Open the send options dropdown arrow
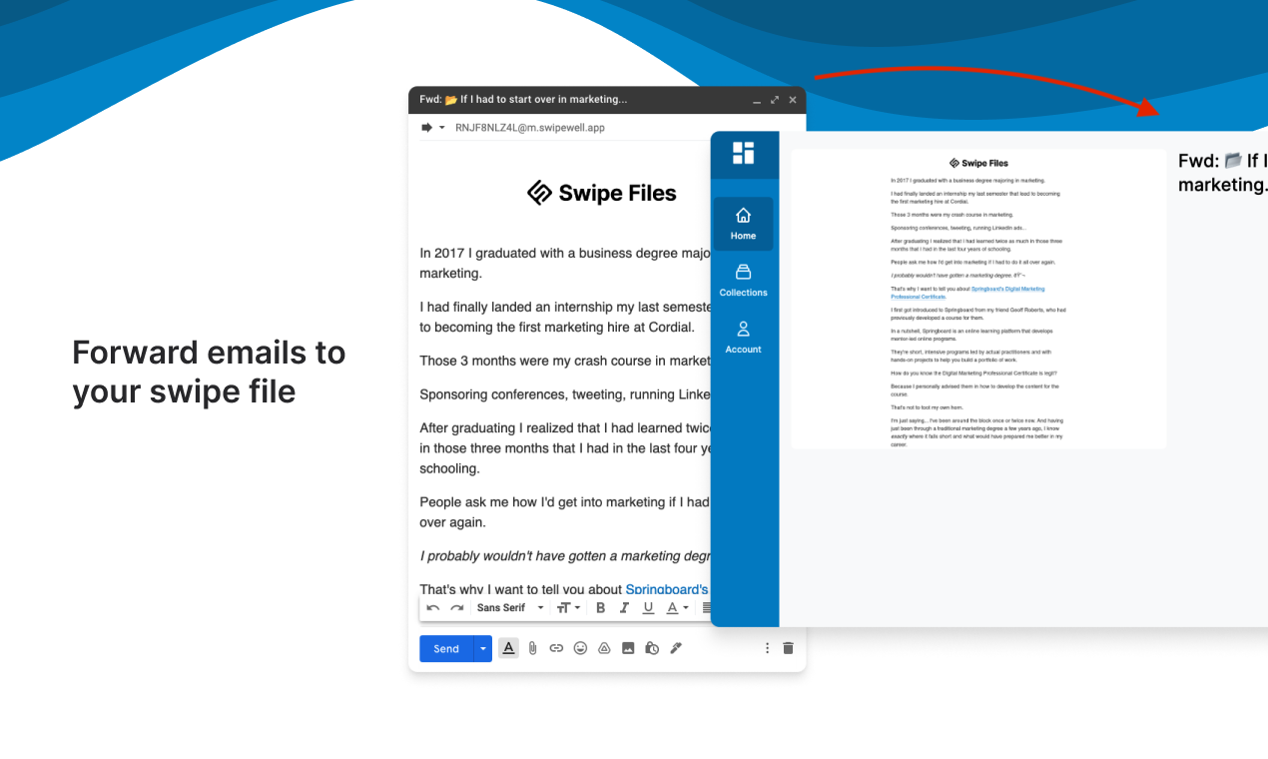Viewport: 1268px width, 759px height. coord(483,648)
